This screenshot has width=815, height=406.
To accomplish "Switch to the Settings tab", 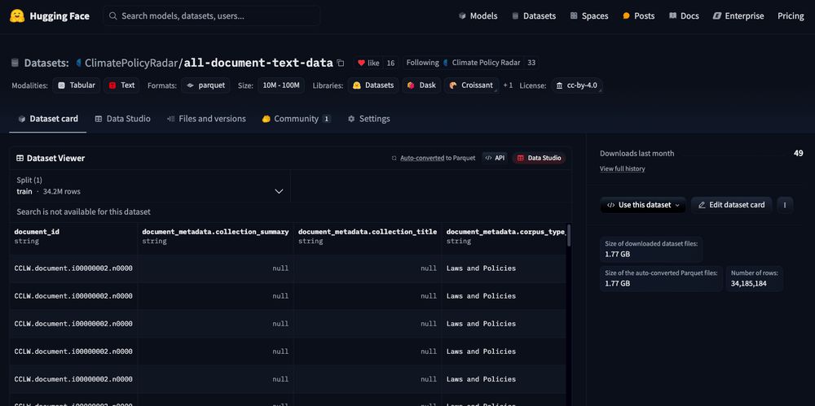I will [x=368, y=119].
